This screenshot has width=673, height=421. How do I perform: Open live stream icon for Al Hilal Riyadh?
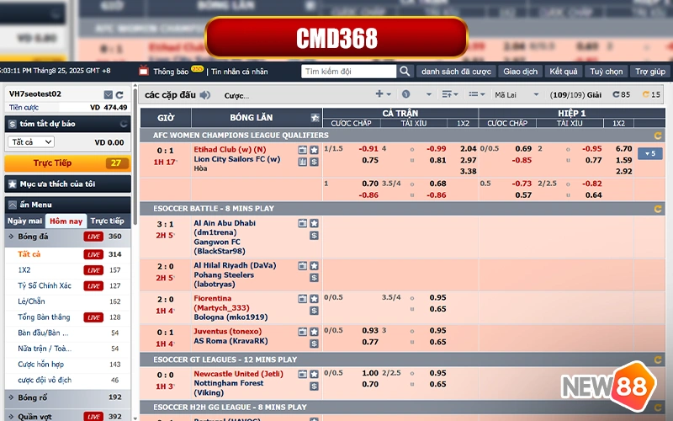click(303, 266)
